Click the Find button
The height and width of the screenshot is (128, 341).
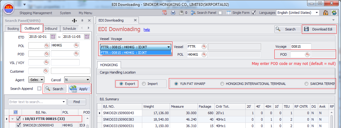pos(77,102)
